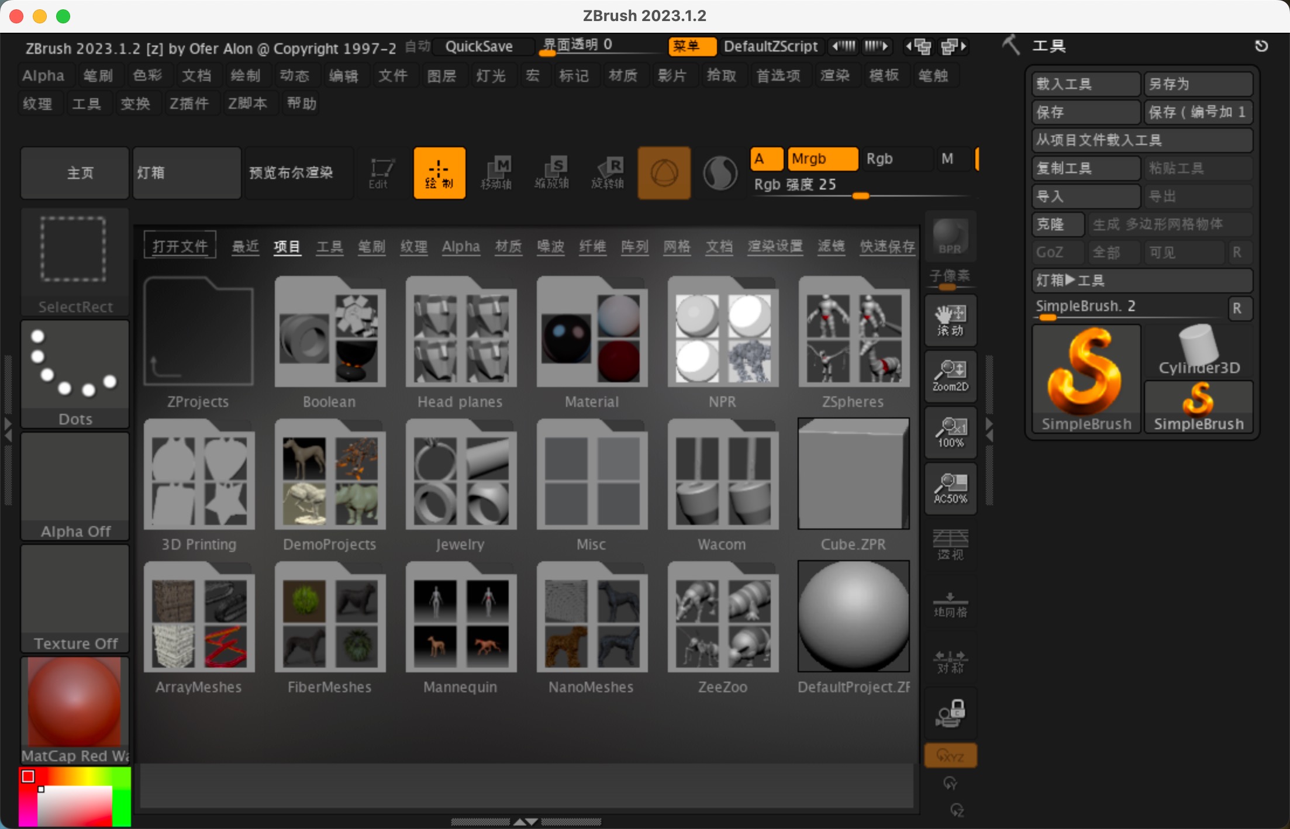
Task: Click the AC50% half-size icon
Action: pos(950,489)
